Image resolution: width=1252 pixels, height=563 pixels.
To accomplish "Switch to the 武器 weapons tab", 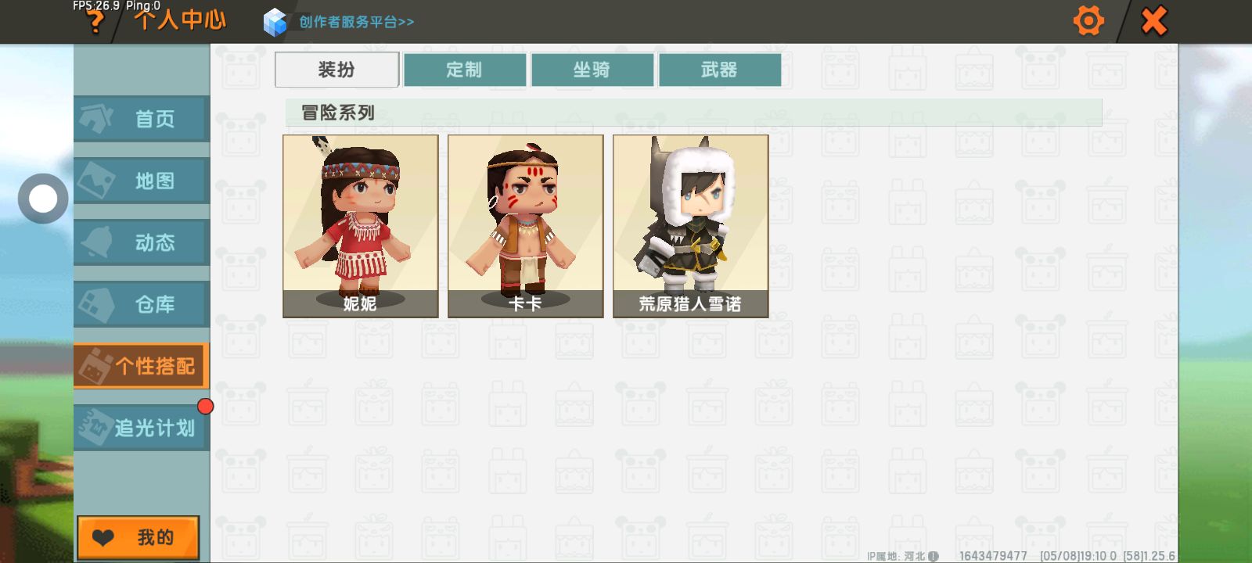I will coord(720,70).
